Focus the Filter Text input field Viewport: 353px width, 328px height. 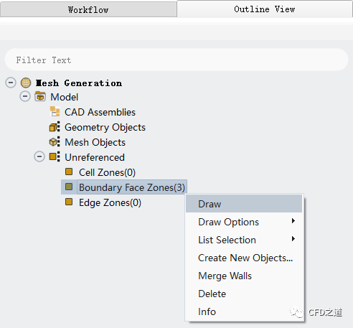pos(176,60)
